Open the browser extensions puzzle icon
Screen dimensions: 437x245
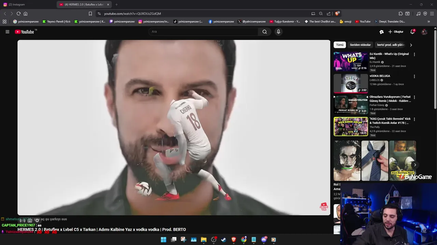click(400, 14)
